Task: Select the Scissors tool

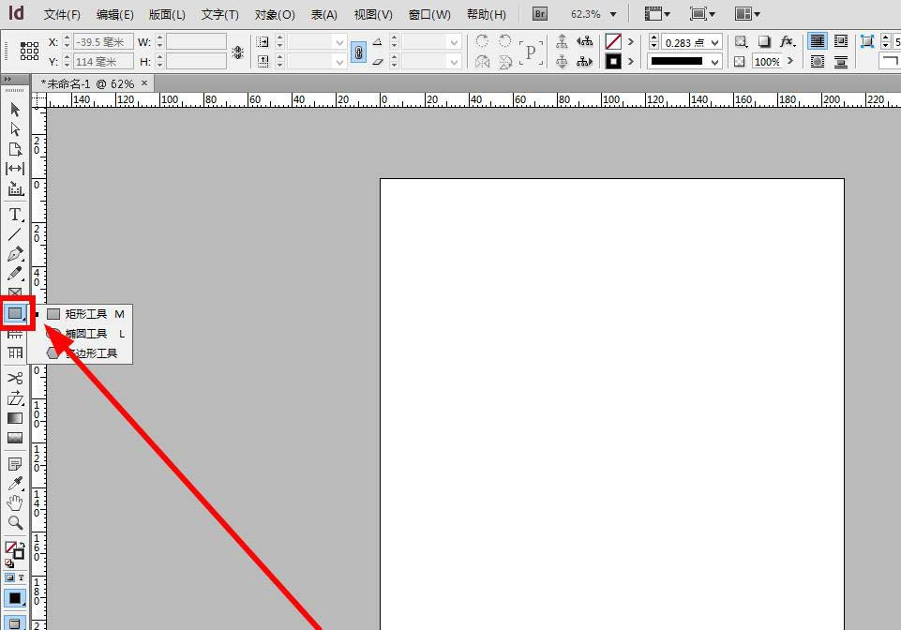Action: (14, 378)
